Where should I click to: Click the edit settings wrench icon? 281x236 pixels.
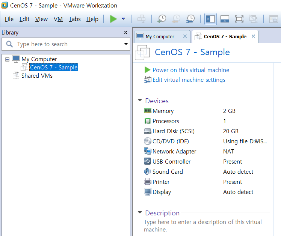(x=148, y=80)
